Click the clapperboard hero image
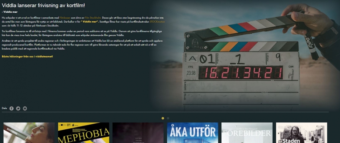340x143 pixels. point(245,55)
